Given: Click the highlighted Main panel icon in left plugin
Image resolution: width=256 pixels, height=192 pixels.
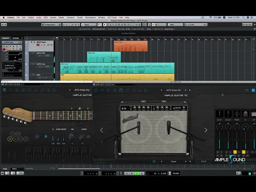Looking at the screenshot, I should point(4,90).
